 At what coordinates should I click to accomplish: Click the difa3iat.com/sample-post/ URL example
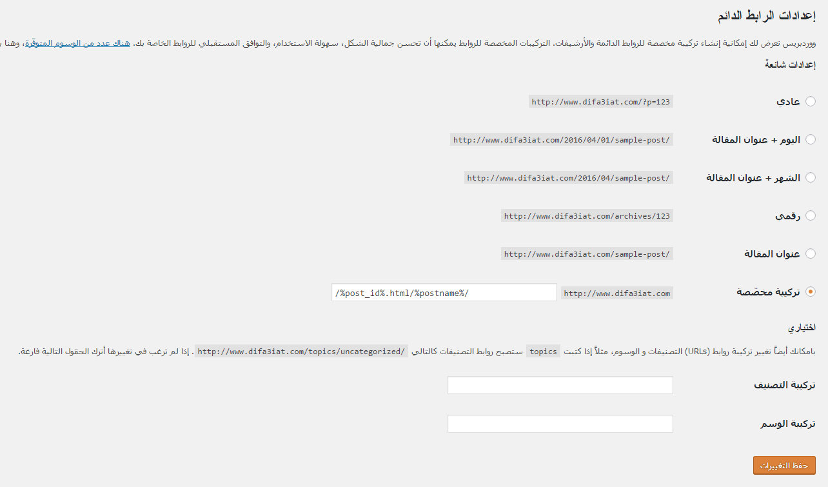(587, 253)
